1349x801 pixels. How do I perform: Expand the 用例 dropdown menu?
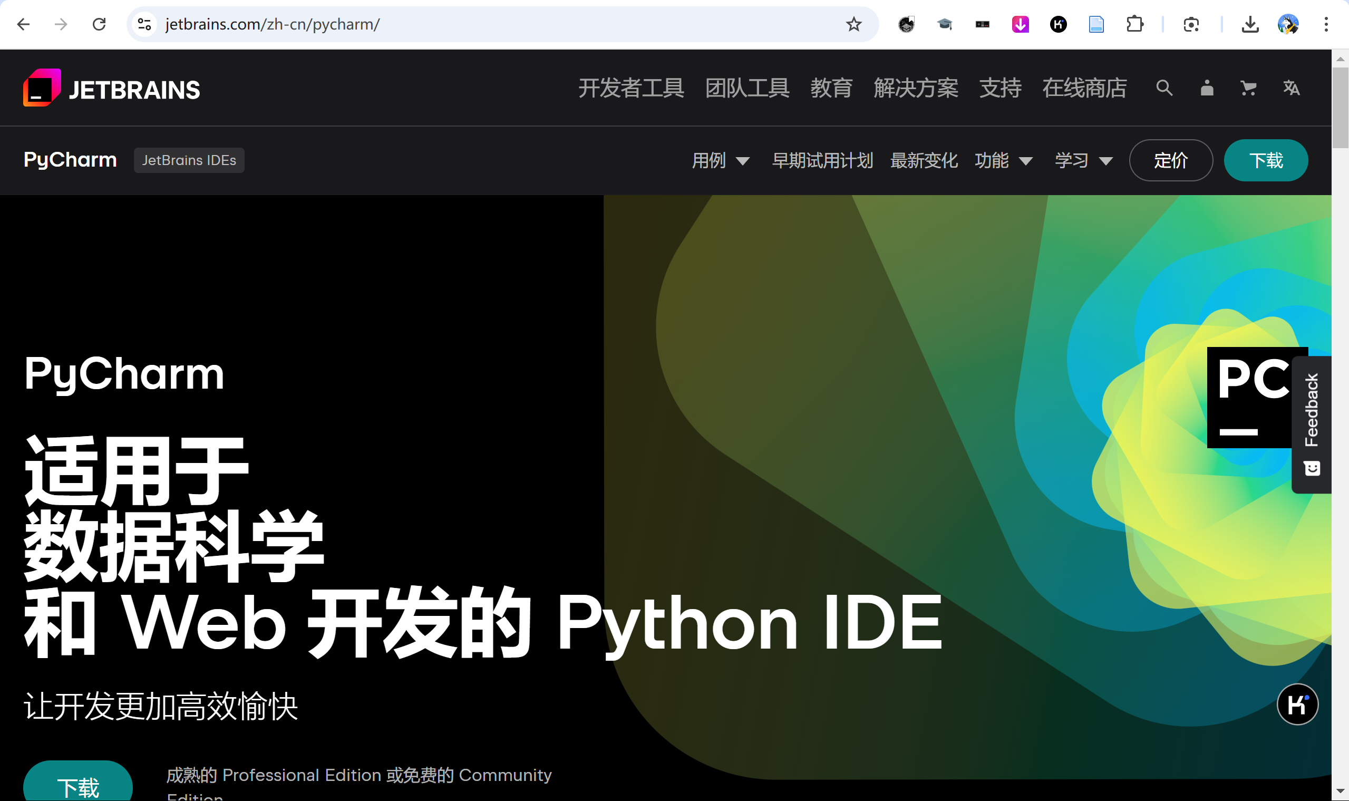[x=721, y=160]
